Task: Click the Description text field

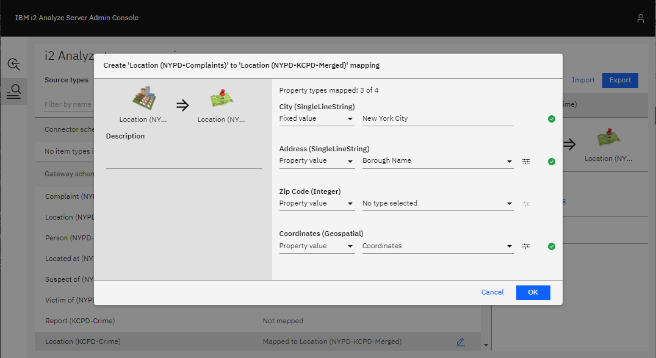Action: point(184,160)
